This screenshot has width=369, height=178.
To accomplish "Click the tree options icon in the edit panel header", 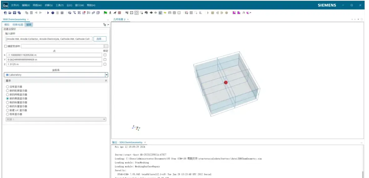I will pyautogui.click(x=104, y=24).
